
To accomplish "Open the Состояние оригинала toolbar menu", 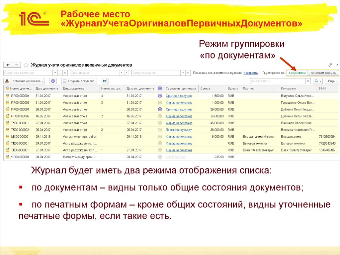I will pyautogui.click(x=24, y=81).
